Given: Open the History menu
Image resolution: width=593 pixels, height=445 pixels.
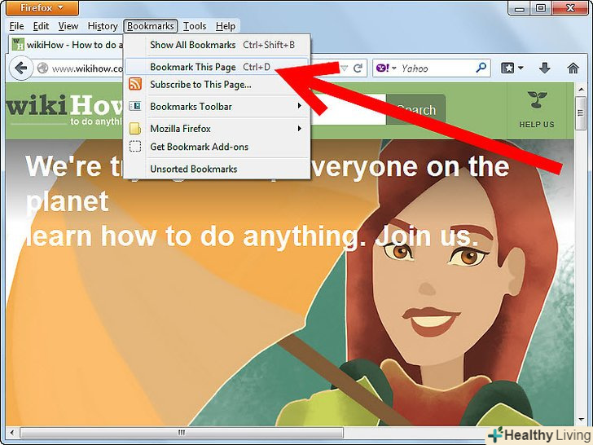Looking at the screenshot, I should (103, 26).
